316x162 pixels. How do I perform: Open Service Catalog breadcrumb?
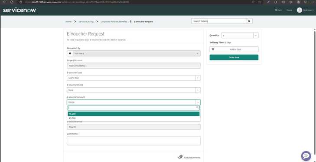tap(86, 22)
